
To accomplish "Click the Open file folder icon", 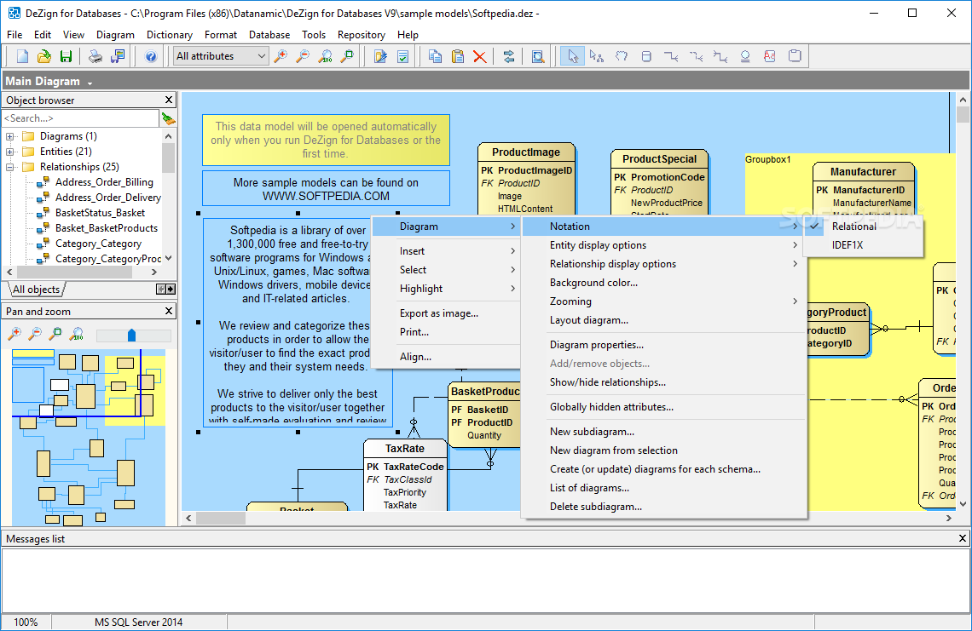I will 44,56.
